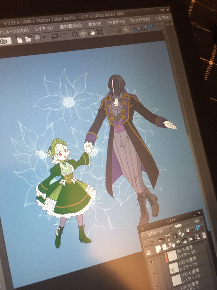Open the フィルター(I) menu
217x290 pixels.
pos(116,22)
